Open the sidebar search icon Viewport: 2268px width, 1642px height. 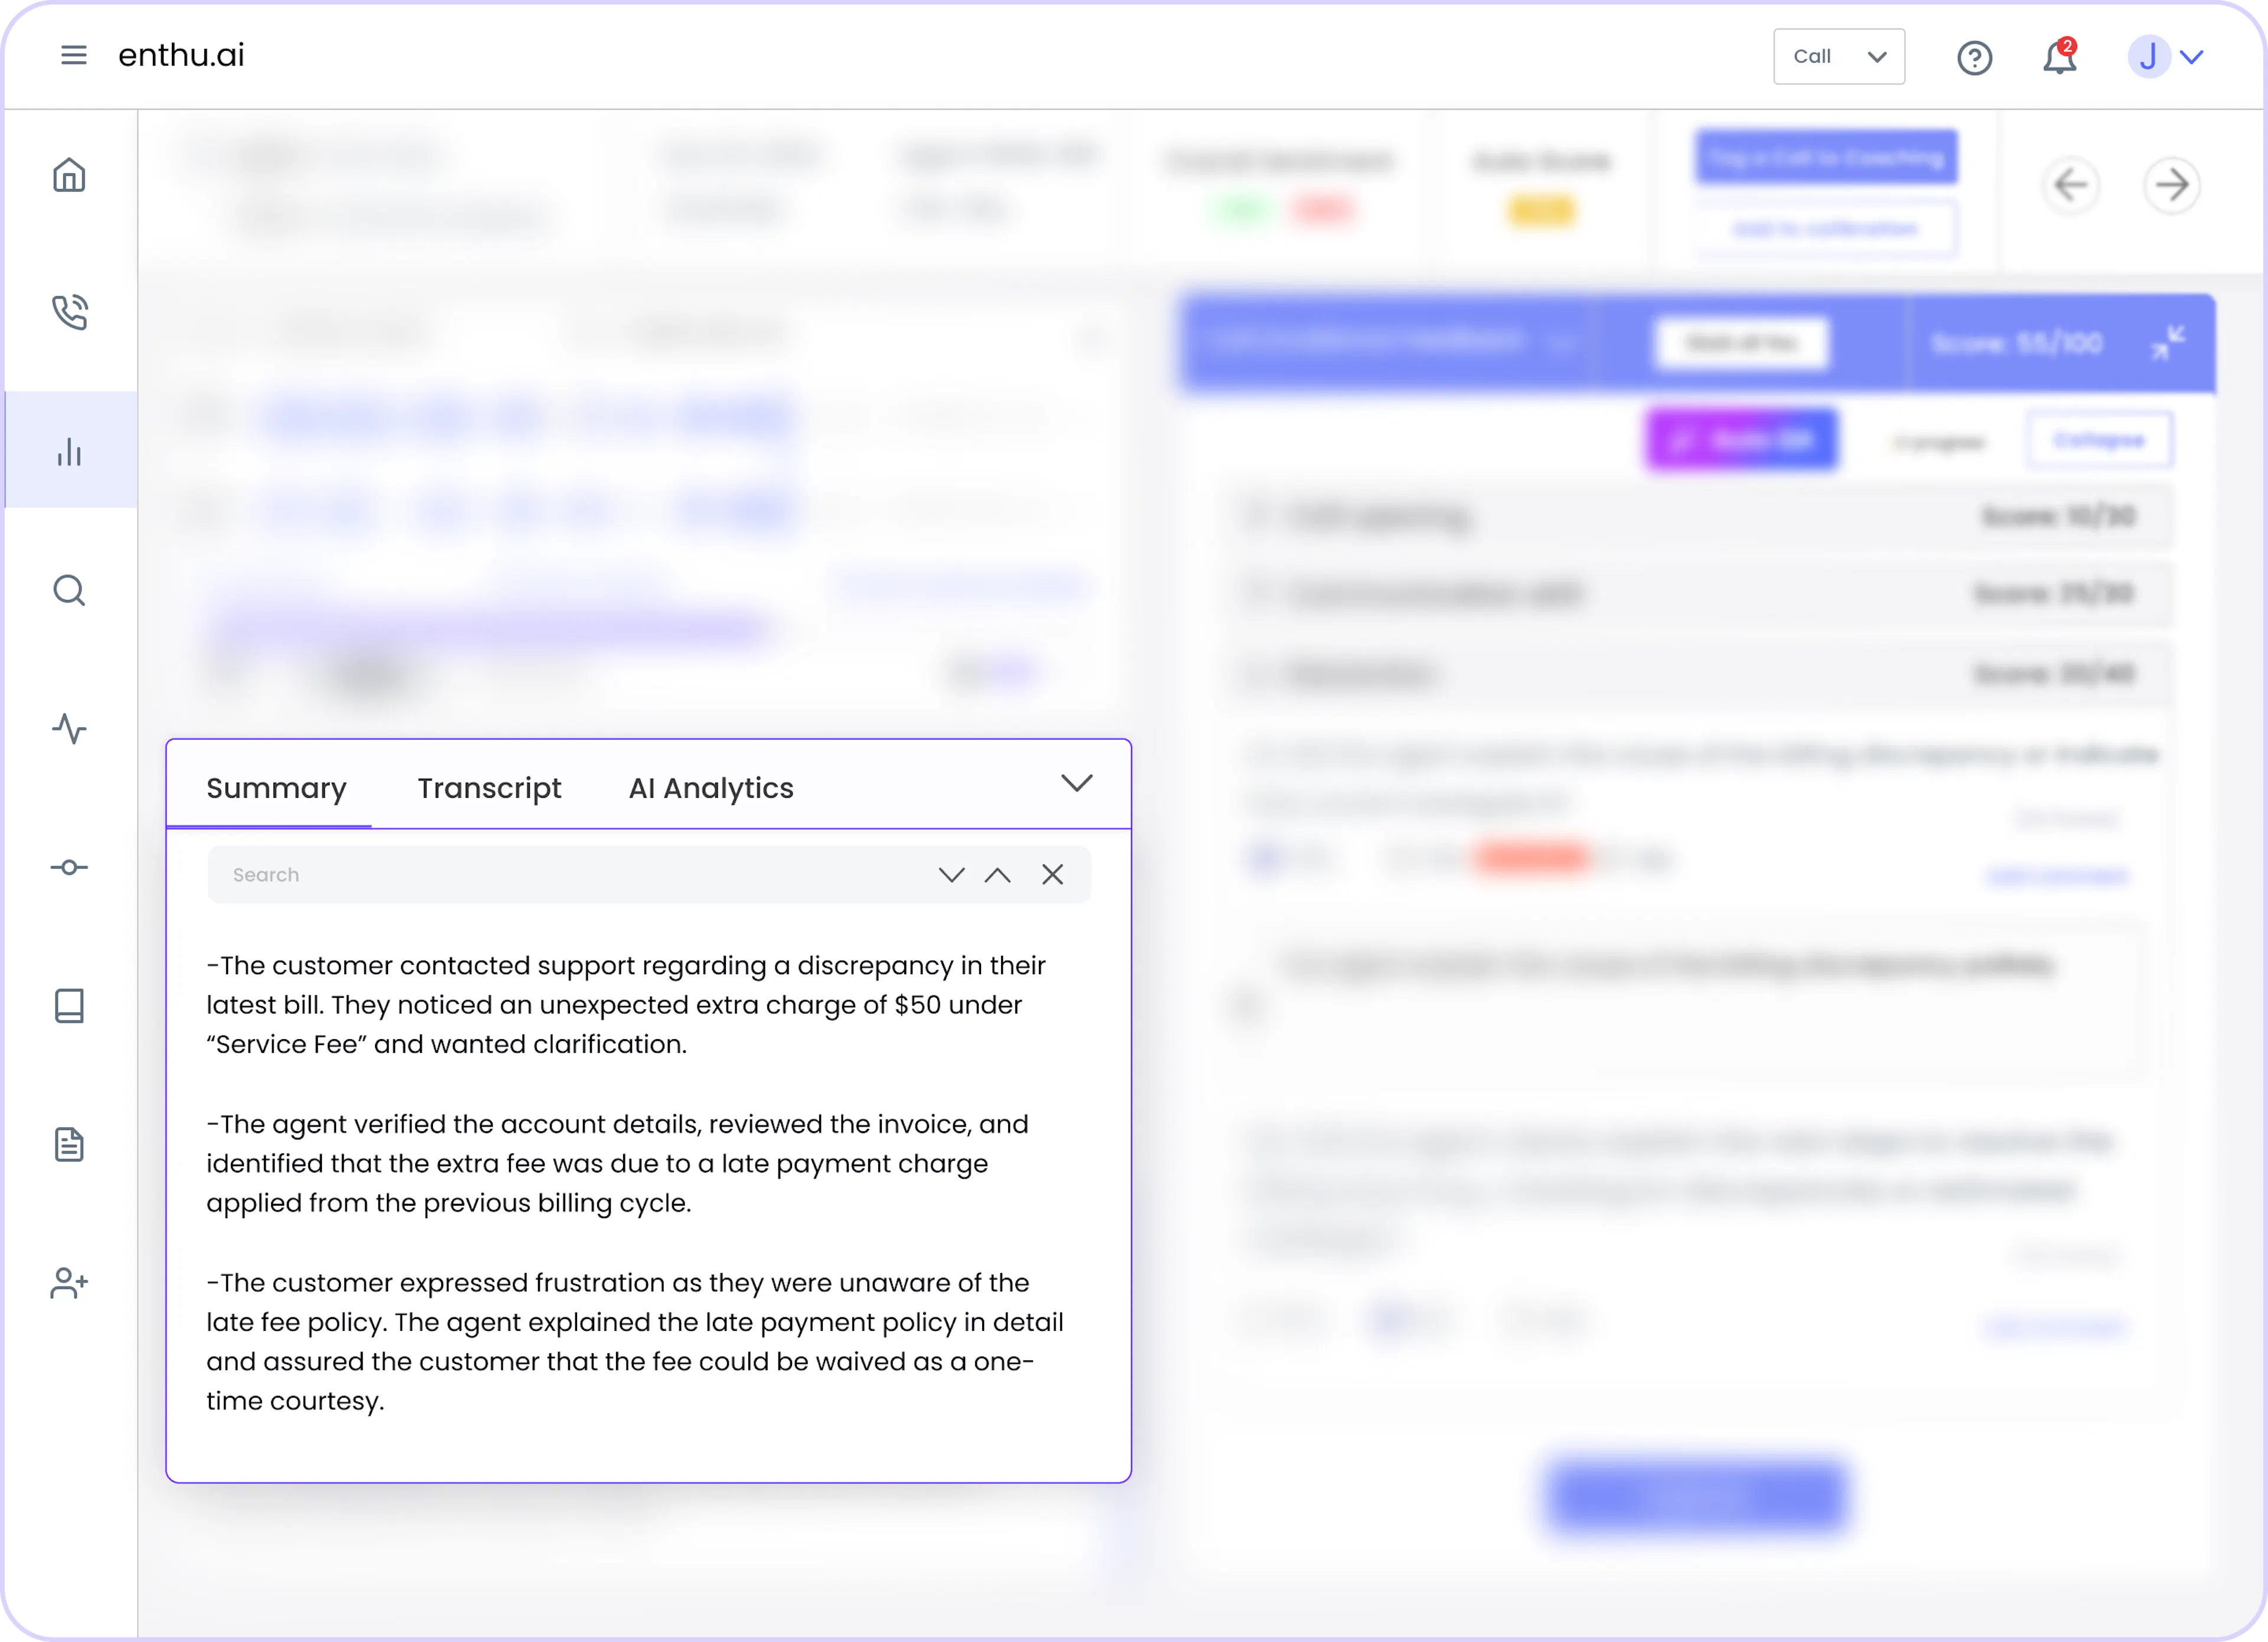pyautogui.click(x=69, y=590)
